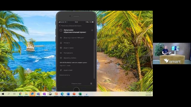Tap the paperclip add-file icon
This screenshot has height=107, width=191.
61,70
